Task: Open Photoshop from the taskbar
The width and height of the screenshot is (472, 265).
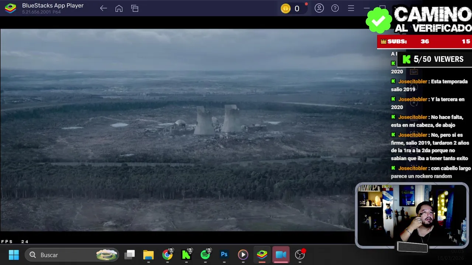Action: coord(224,255)
